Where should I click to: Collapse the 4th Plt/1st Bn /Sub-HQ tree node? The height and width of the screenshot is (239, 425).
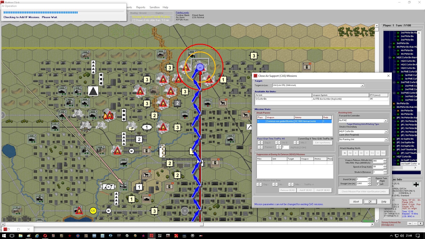pos(390,47)
